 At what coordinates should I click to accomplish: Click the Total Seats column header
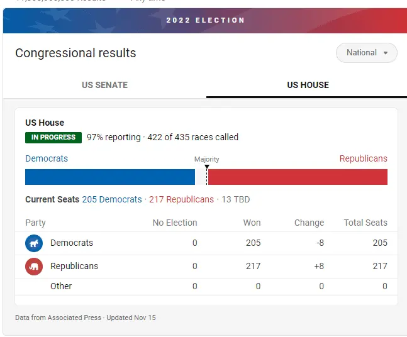365,223
